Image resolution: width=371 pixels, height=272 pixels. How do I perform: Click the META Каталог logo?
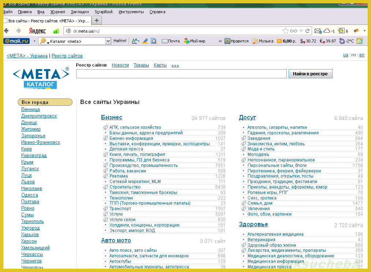[41, 78]
